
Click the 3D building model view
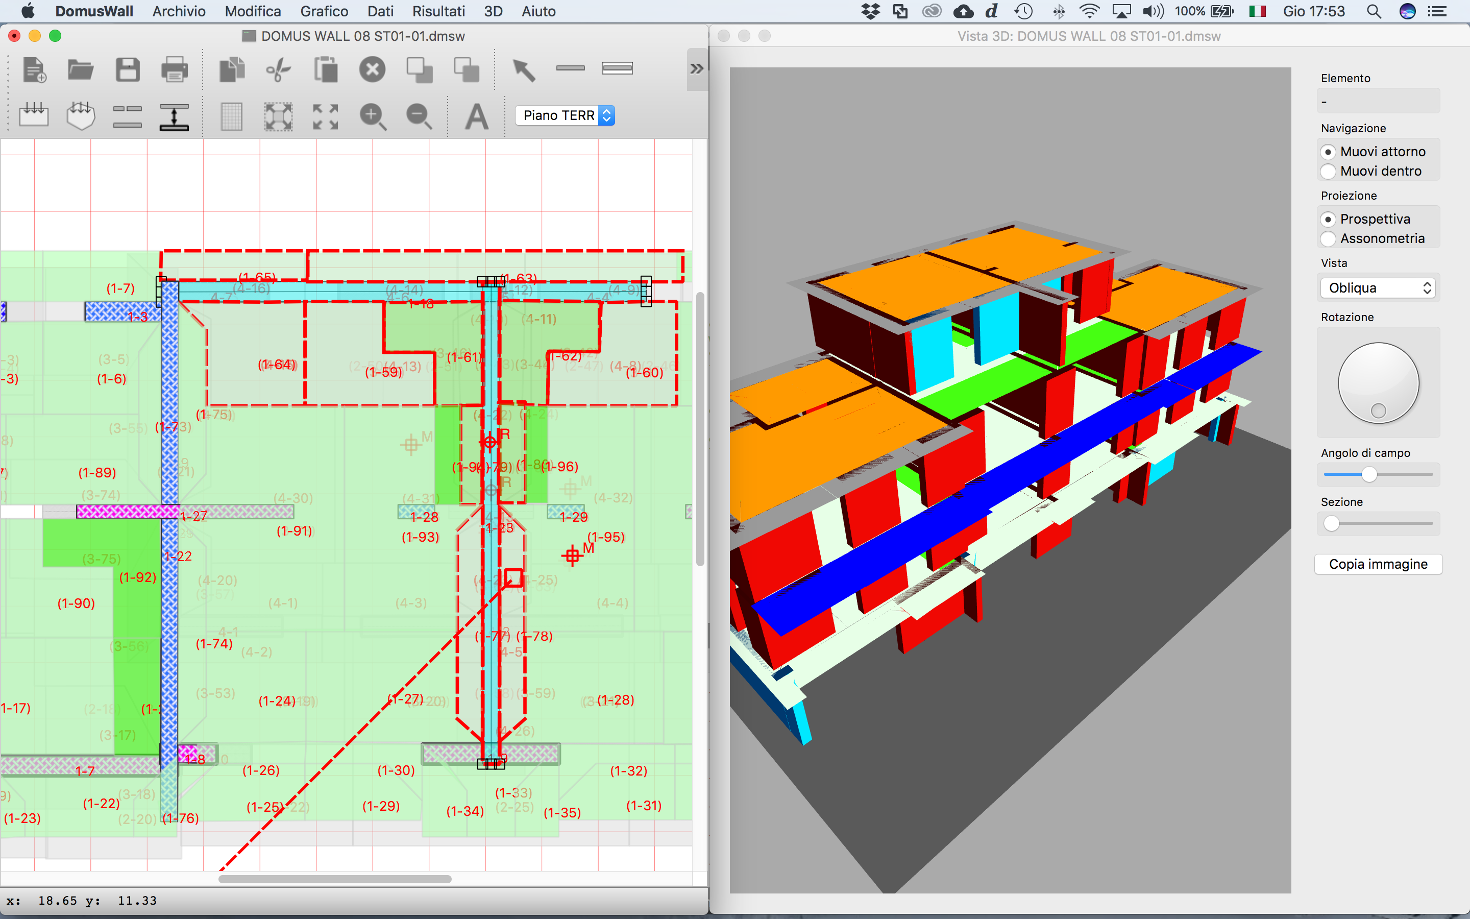pos(1010,479)
